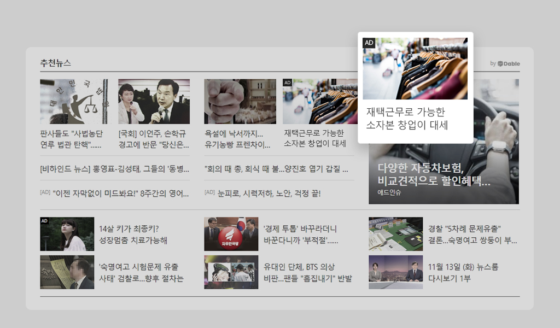
Task: Open headline 유대인 단체, BTS 의상 비판
Action: [308, 272]
